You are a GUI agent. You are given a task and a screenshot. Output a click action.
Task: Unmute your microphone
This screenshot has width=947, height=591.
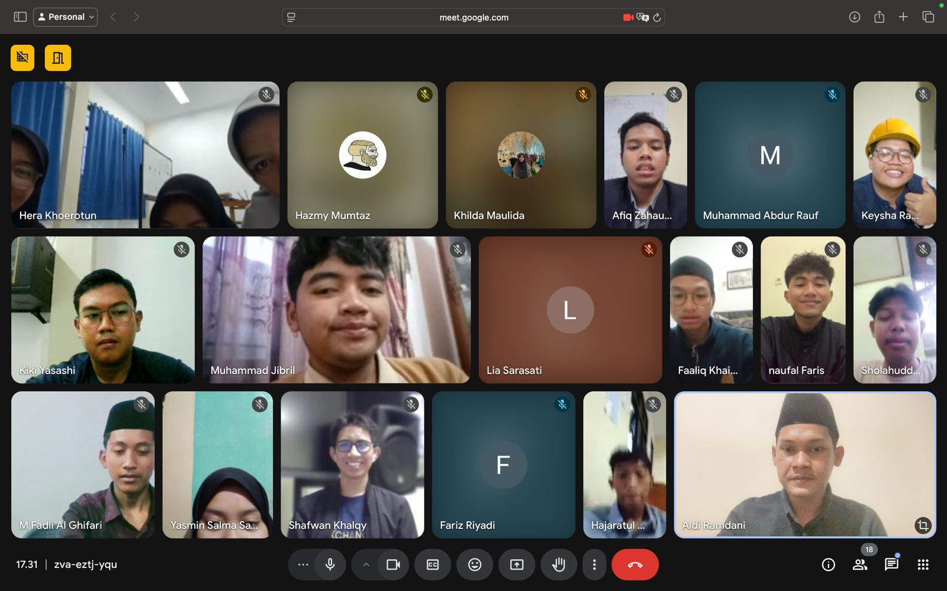coord(330,564)
